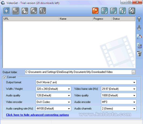
Task: Toggle the Convert checkbox
Action: coord(5,77)
